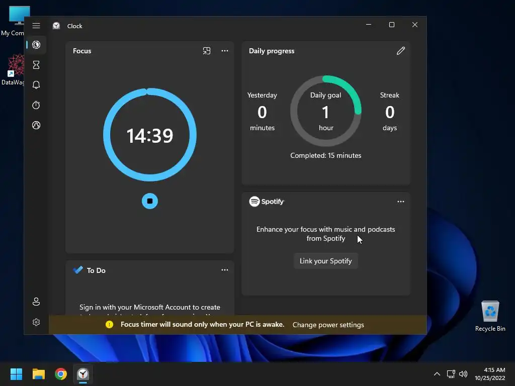Click the Daily goal progress ring
The image size is (515, 386).
[326, 111]
